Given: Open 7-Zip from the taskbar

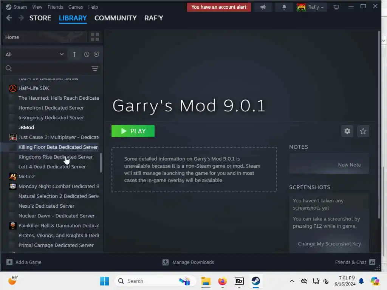Looking at the screenshot, I should 239,281.
